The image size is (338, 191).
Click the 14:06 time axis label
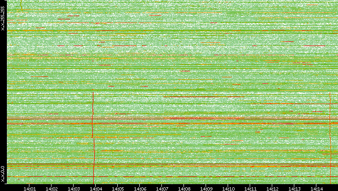pyautogui.click(x=140, y=189)
